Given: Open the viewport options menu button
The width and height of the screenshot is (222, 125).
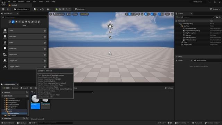Looking at the screenshot, I should [51, 14].
